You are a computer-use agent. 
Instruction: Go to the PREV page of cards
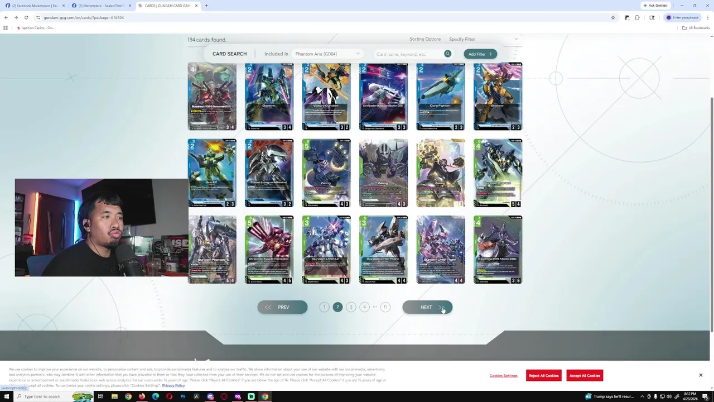282,307
